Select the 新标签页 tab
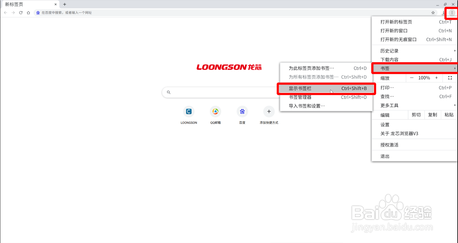The height and width of the screenshot is (243, 458). click(30, 5)
